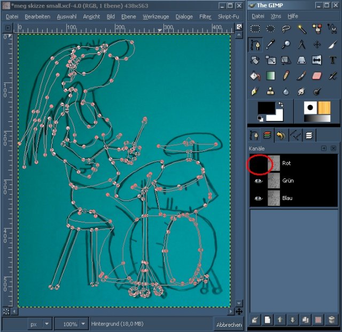Hide the Blau channel eye
Screen dimensions: 342x332
tap(258, 198)
